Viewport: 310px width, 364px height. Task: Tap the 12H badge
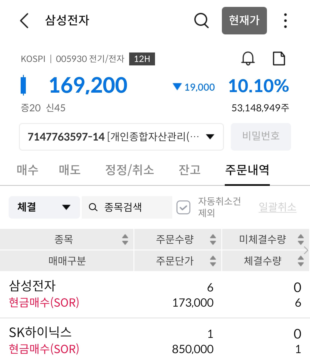coord(142,59)
